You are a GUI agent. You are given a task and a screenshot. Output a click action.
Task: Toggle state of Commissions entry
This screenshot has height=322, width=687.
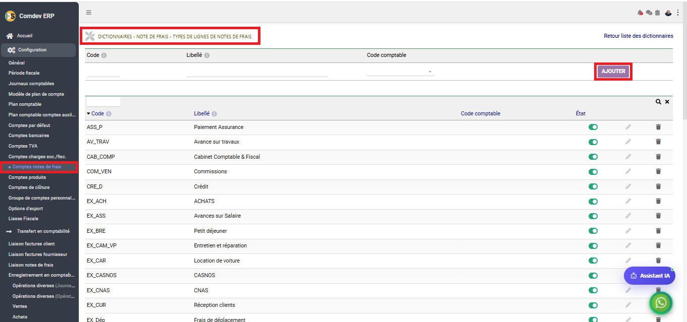pos(593,172)
